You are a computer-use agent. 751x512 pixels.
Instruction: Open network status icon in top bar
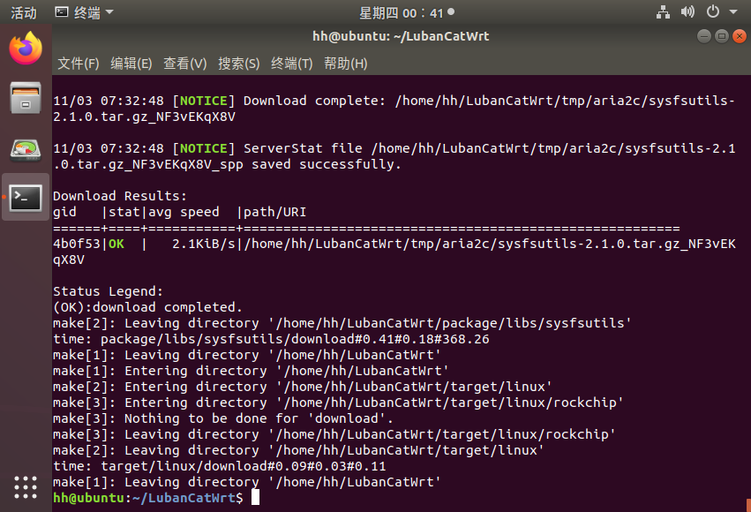coord(663,12)
